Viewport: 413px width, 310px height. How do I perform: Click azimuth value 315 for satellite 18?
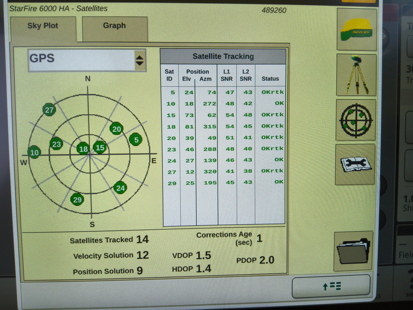click(210, 126)
